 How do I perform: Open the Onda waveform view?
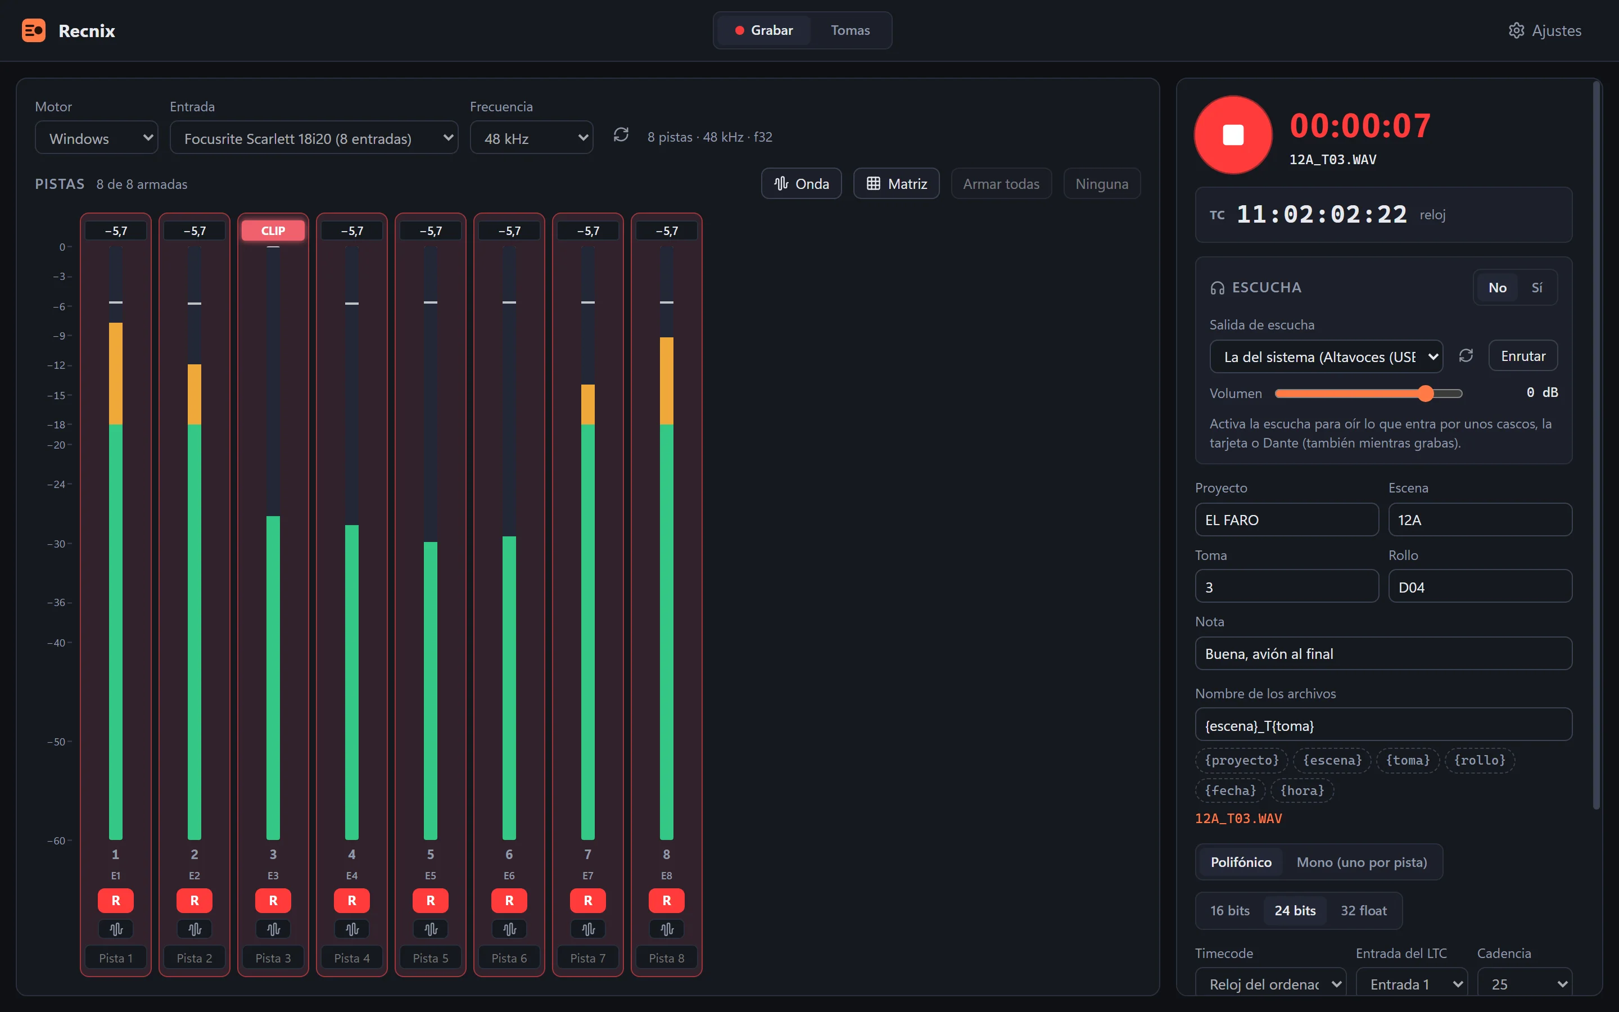tap(802, 183)
